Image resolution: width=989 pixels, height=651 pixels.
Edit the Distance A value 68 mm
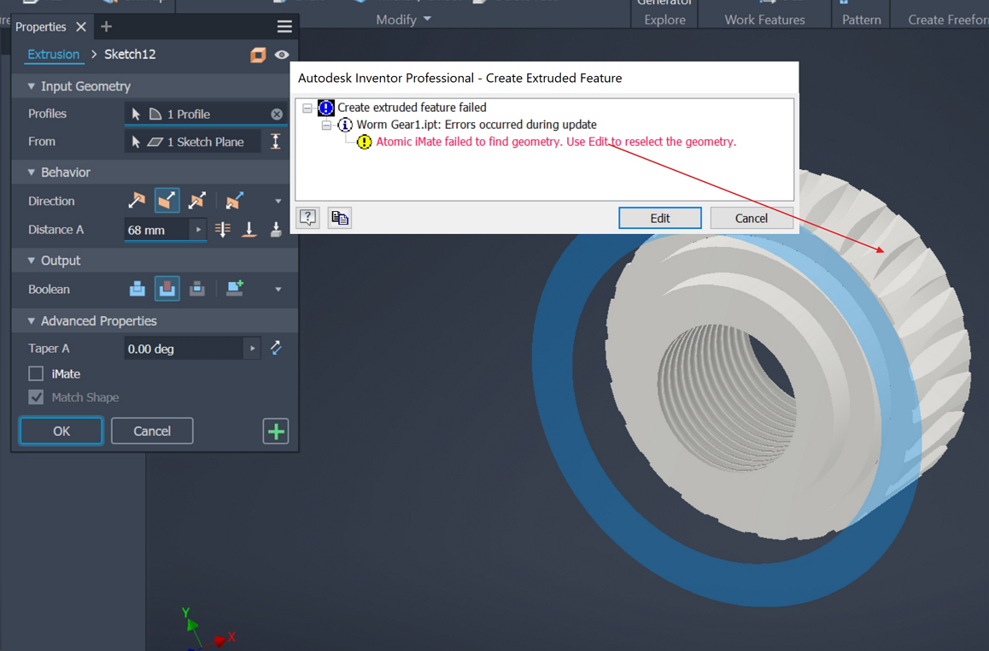[x=157, y=230]
